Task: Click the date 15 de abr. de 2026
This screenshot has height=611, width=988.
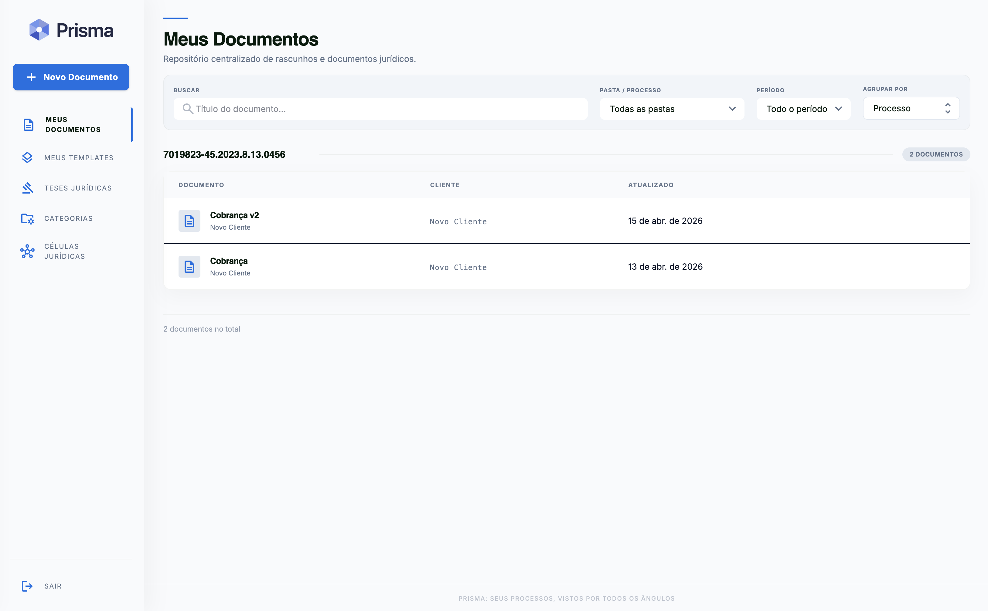Action: [665, 221]
